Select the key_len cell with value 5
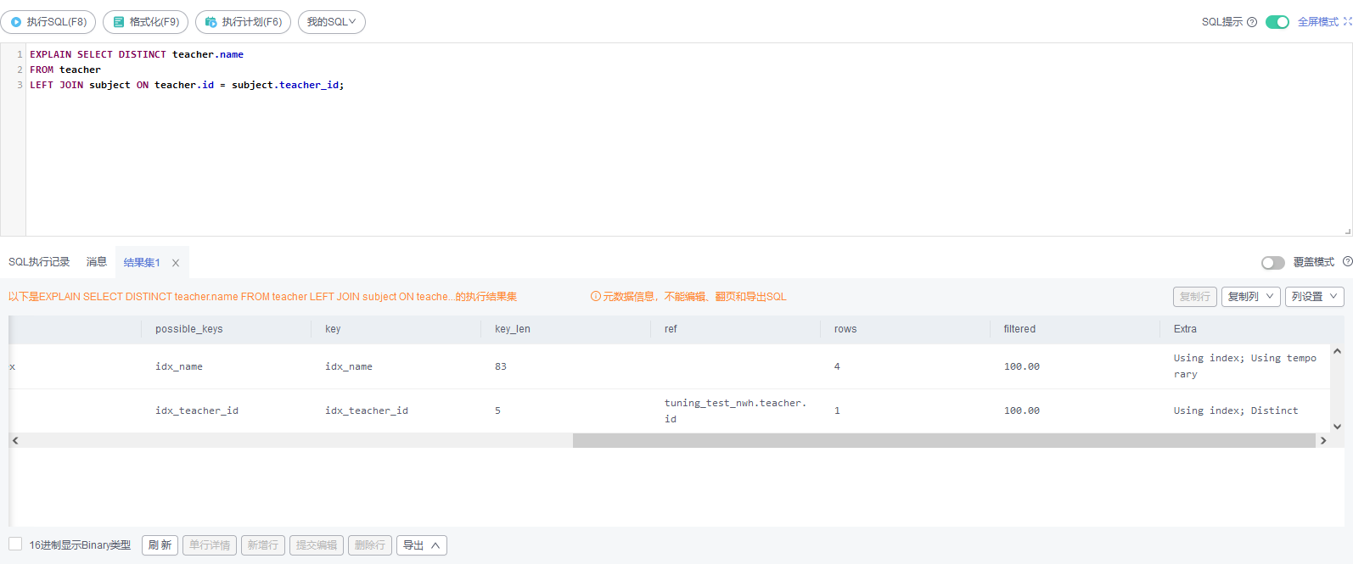Screen dimensions: 1353x564 566,410
